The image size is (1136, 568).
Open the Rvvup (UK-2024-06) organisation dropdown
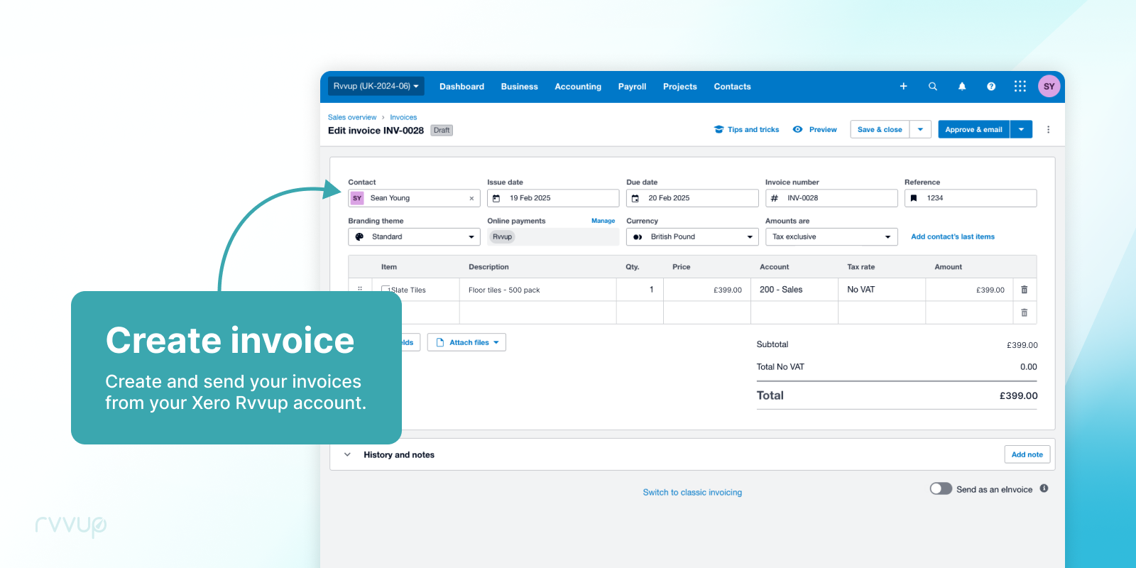tap(376, 86)
